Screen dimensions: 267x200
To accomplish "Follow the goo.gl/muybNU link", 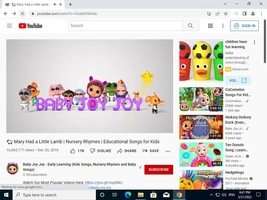I will [x=104, y=183].
